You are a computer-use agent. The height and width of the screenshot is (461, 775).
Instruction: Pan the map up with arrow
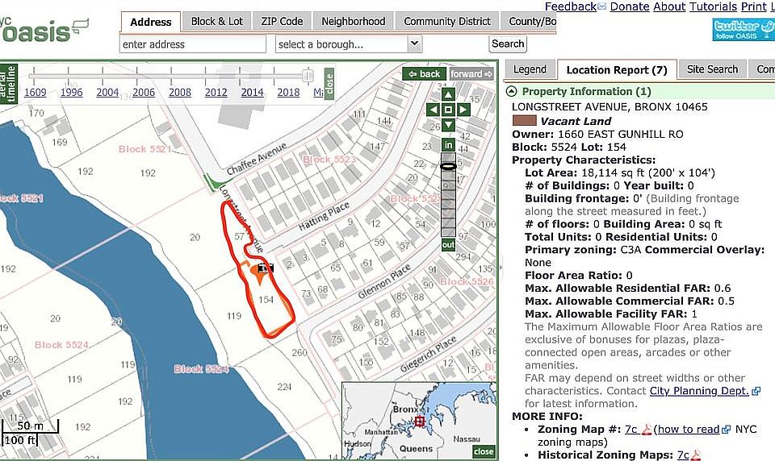(448, 94)
